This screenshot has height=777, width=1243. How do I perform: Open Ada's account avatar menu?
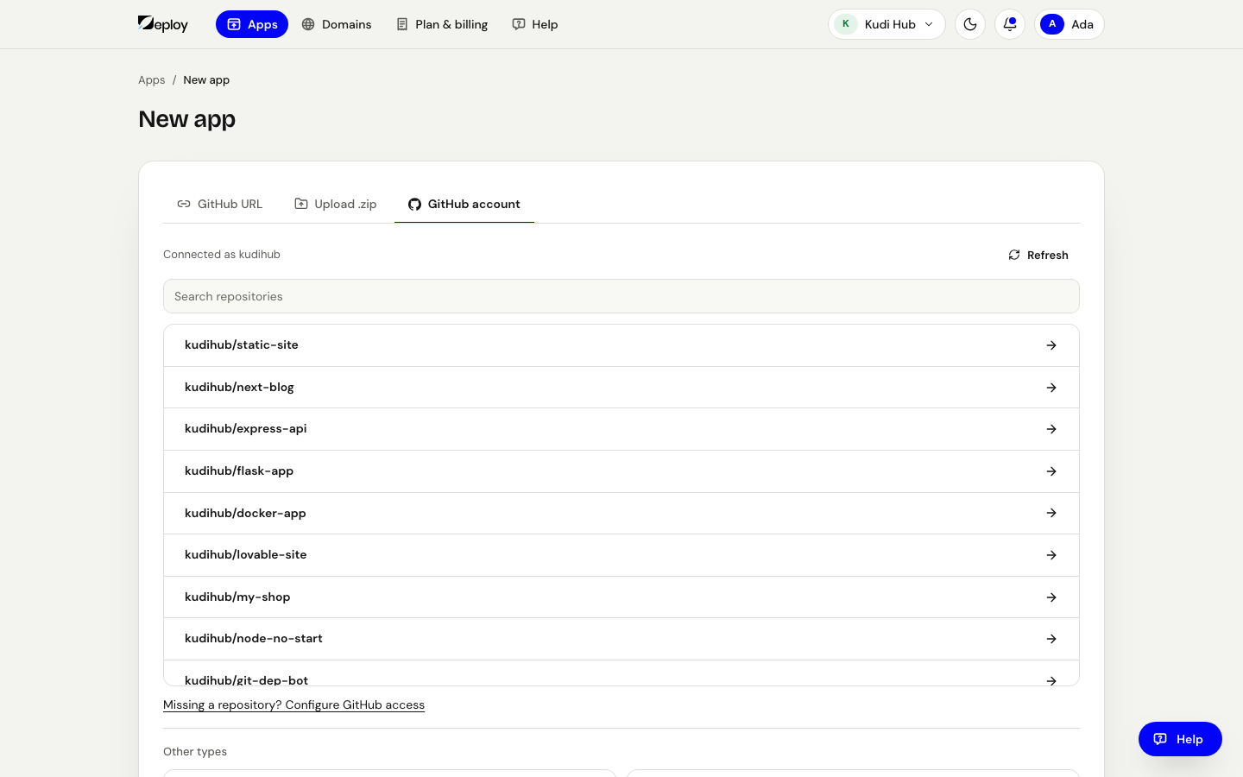pos(1069,24)
